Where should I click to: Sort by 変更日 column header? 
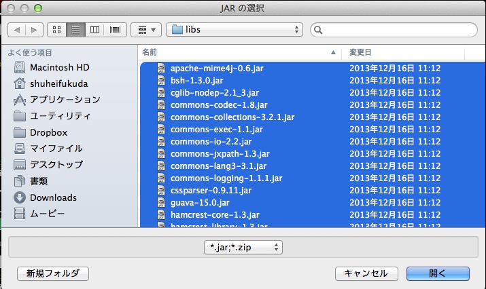(x=403, y=52)
